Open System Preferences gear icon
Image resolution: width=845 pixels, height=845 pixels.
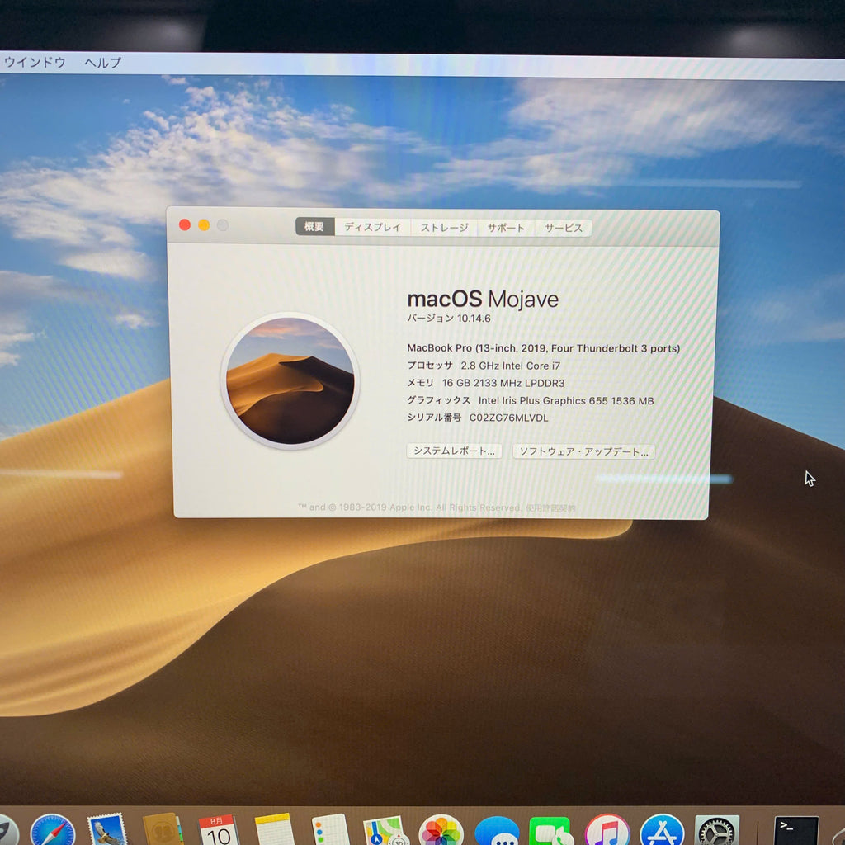tap(717, 830)
